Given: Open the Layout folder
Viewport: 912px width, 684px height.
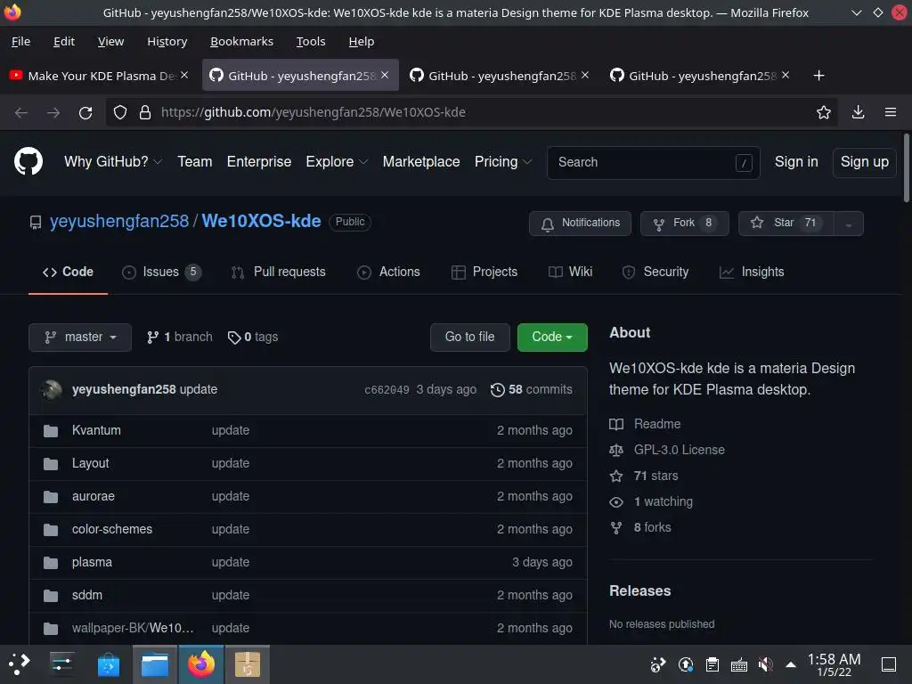Looking at the screenshot, I should tap(90, 463).
